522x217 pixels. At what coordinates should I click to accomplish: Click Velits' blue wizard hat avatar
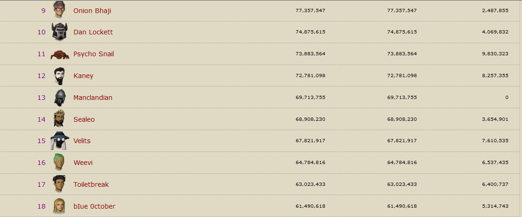click(x=59, y=141)
